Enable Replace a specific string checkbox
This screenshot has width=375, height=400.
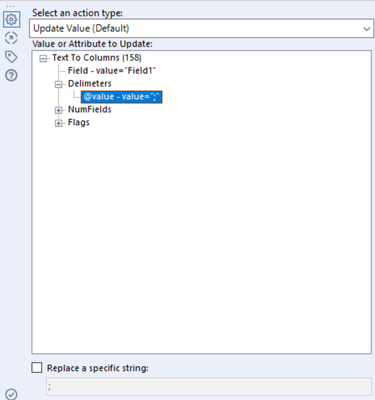37,368
